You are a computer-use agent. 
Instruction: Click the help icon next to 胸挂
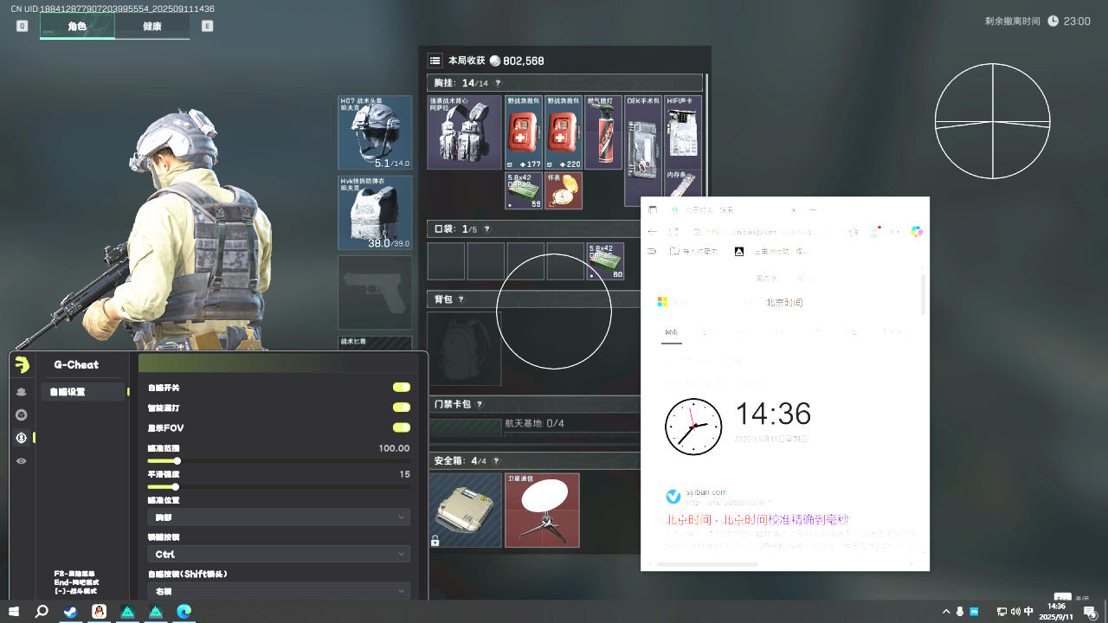pos(498,83)
